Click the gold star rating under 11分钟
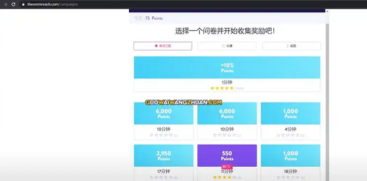Image resolution: width=367 pixels, height=181 pixels. coord(225,178)
